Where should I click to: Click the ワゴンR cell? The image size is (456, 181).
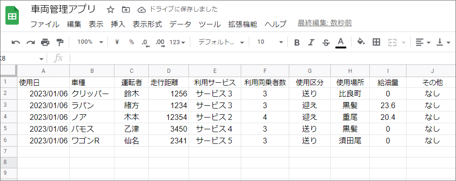[x=92, y=141]
